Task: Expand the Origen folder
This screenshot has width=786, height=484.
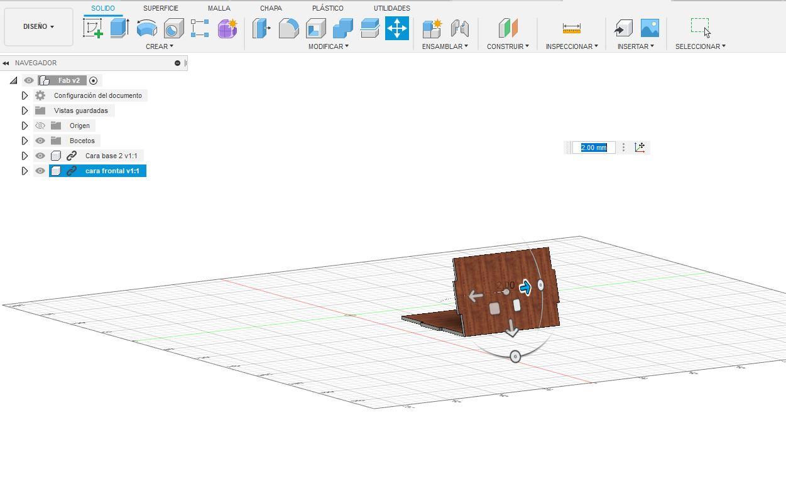Action: 25,126
